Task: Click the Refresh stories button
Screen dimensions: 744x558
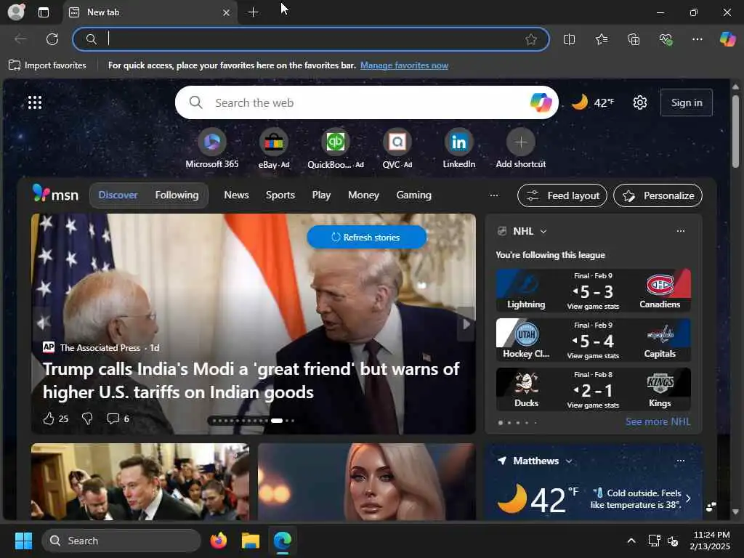Action: coord(366,238)
